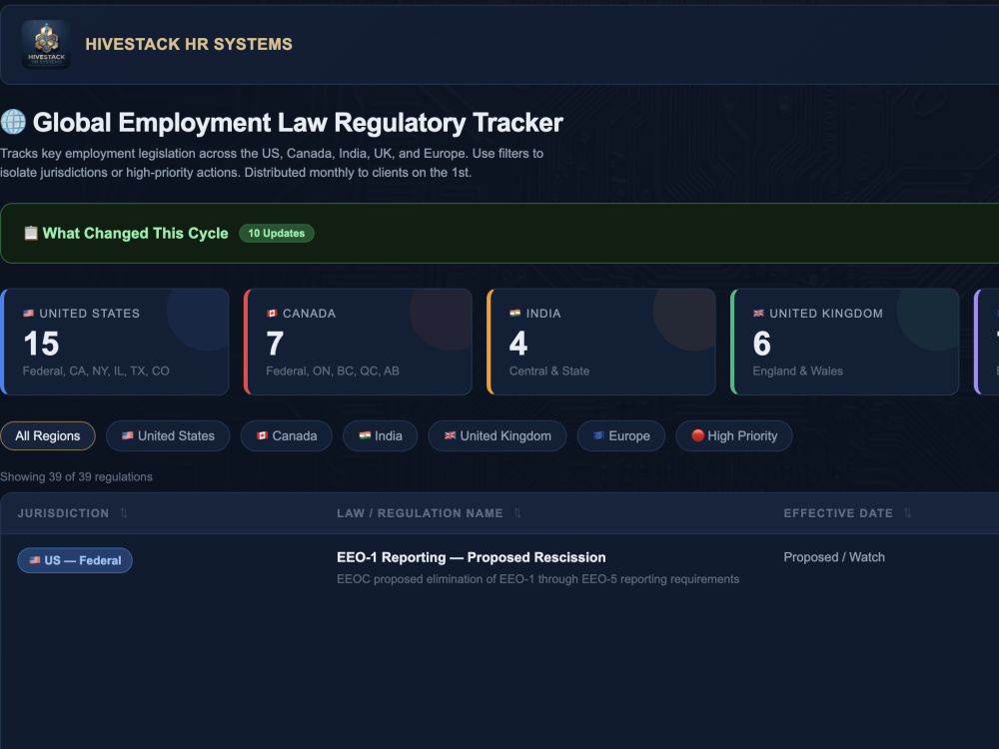Click the Jurisdiction column header
999x749 pixels.
point(63,513)
